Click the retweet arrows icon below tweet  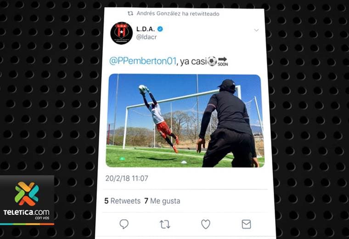coord(165,224)
